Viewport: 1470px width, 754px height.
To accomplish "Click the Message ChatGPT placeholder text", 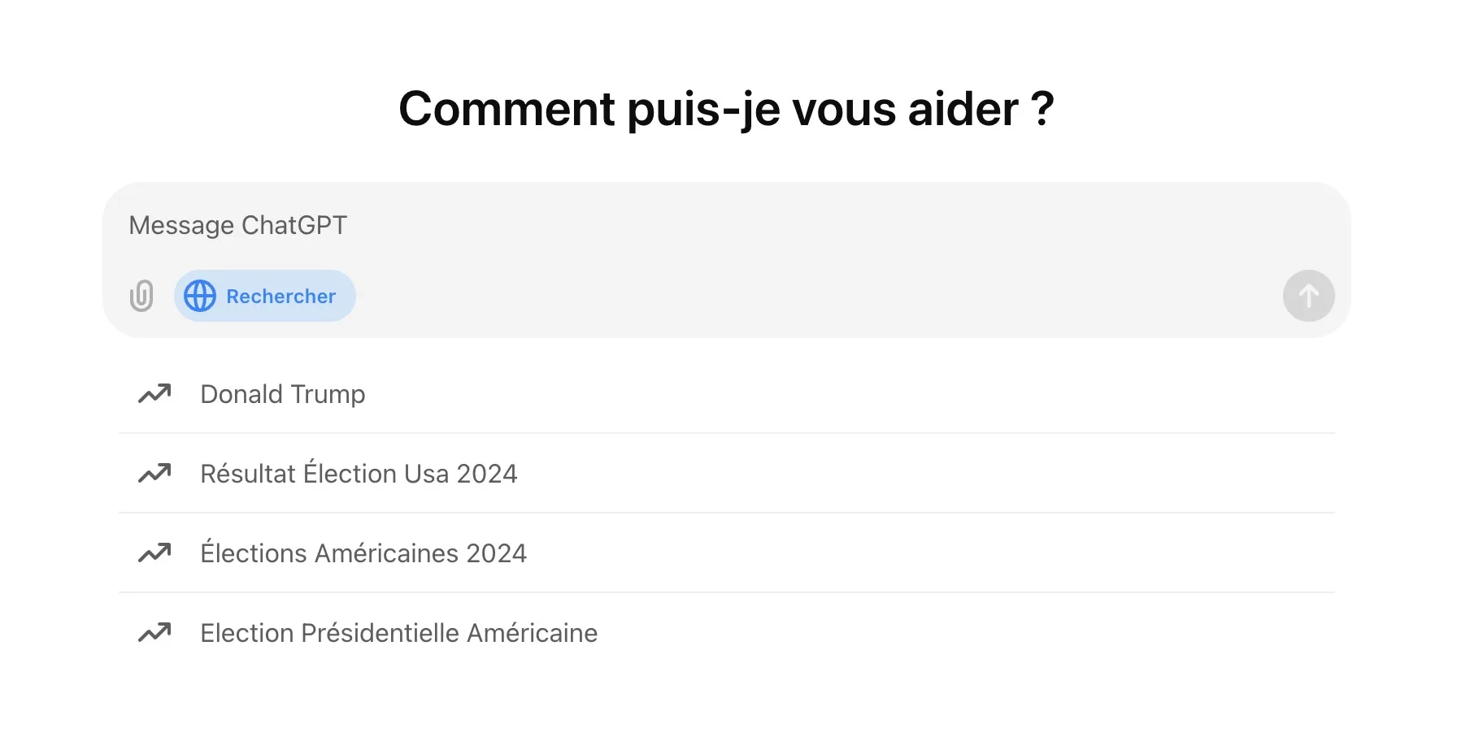I will click(238, 225).
